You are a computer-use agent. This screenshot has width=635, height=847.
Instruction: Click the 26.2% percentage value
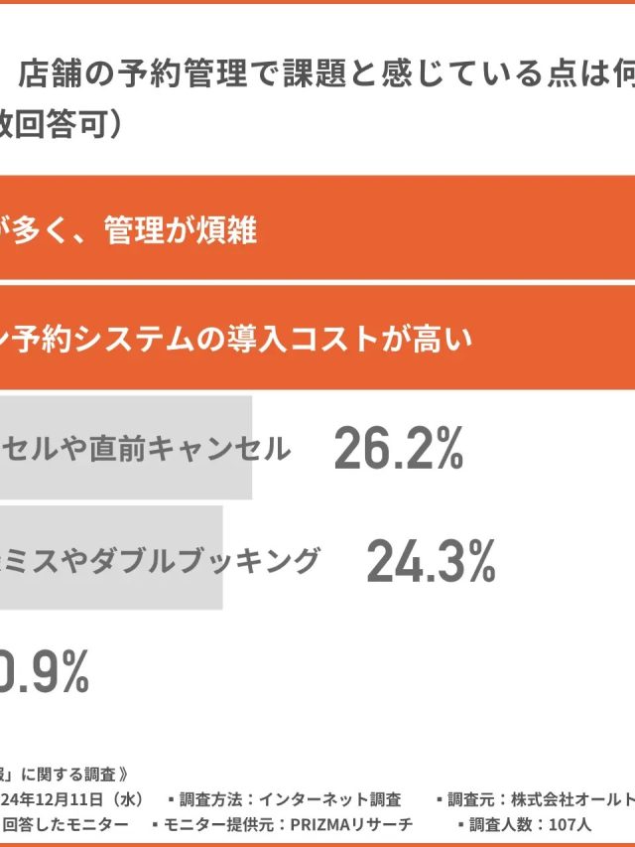pyautogui.click(x=399, y=450)
